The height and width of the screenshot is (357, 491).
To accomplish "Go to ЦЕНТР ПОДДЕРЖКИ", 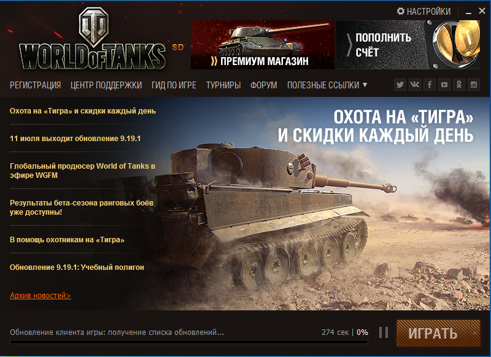I will coord(106,85).
